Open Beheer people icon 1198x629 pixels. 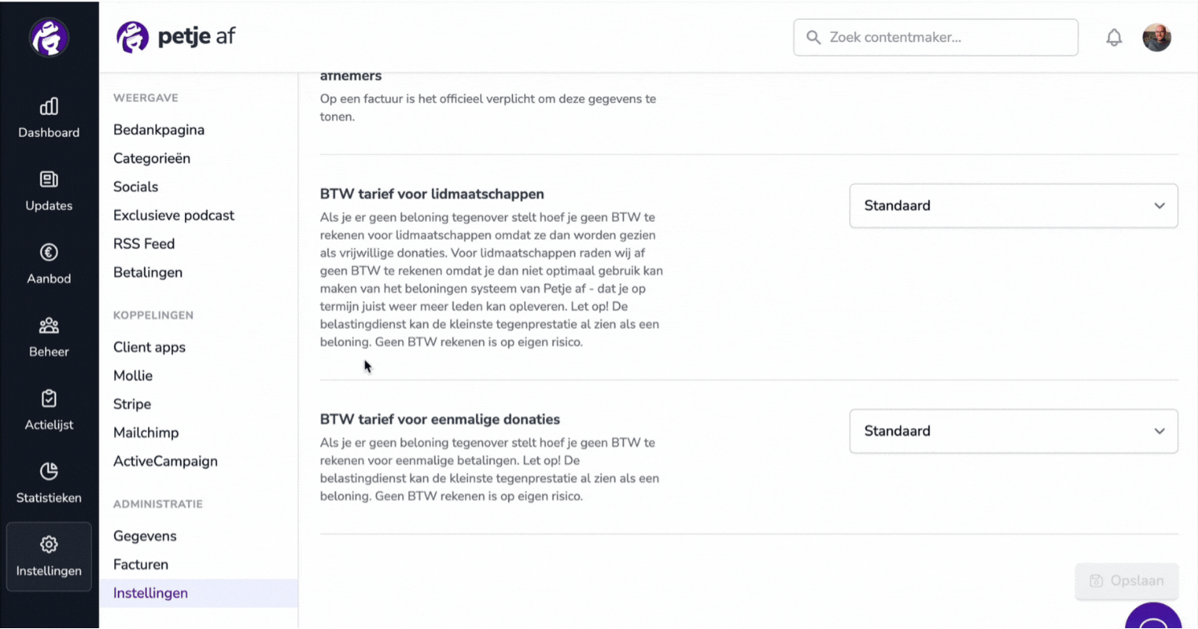(x=49, y=326)
